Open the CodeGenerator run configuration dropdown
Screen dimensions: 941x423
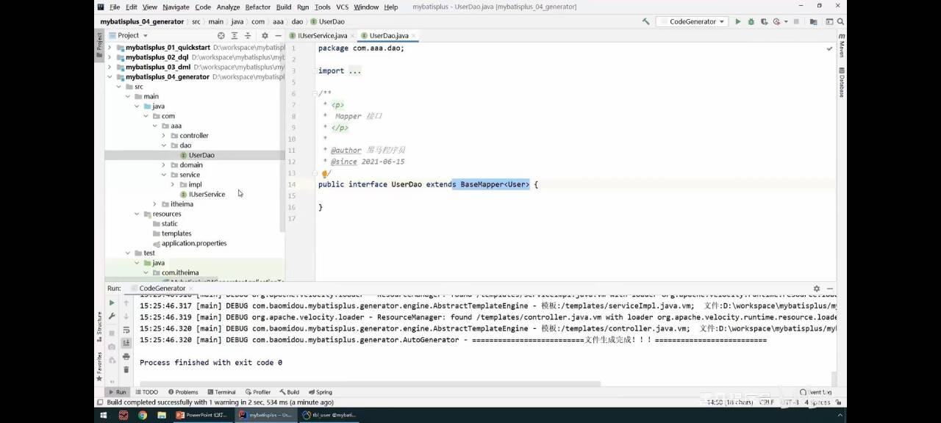[x=693, y=22]
